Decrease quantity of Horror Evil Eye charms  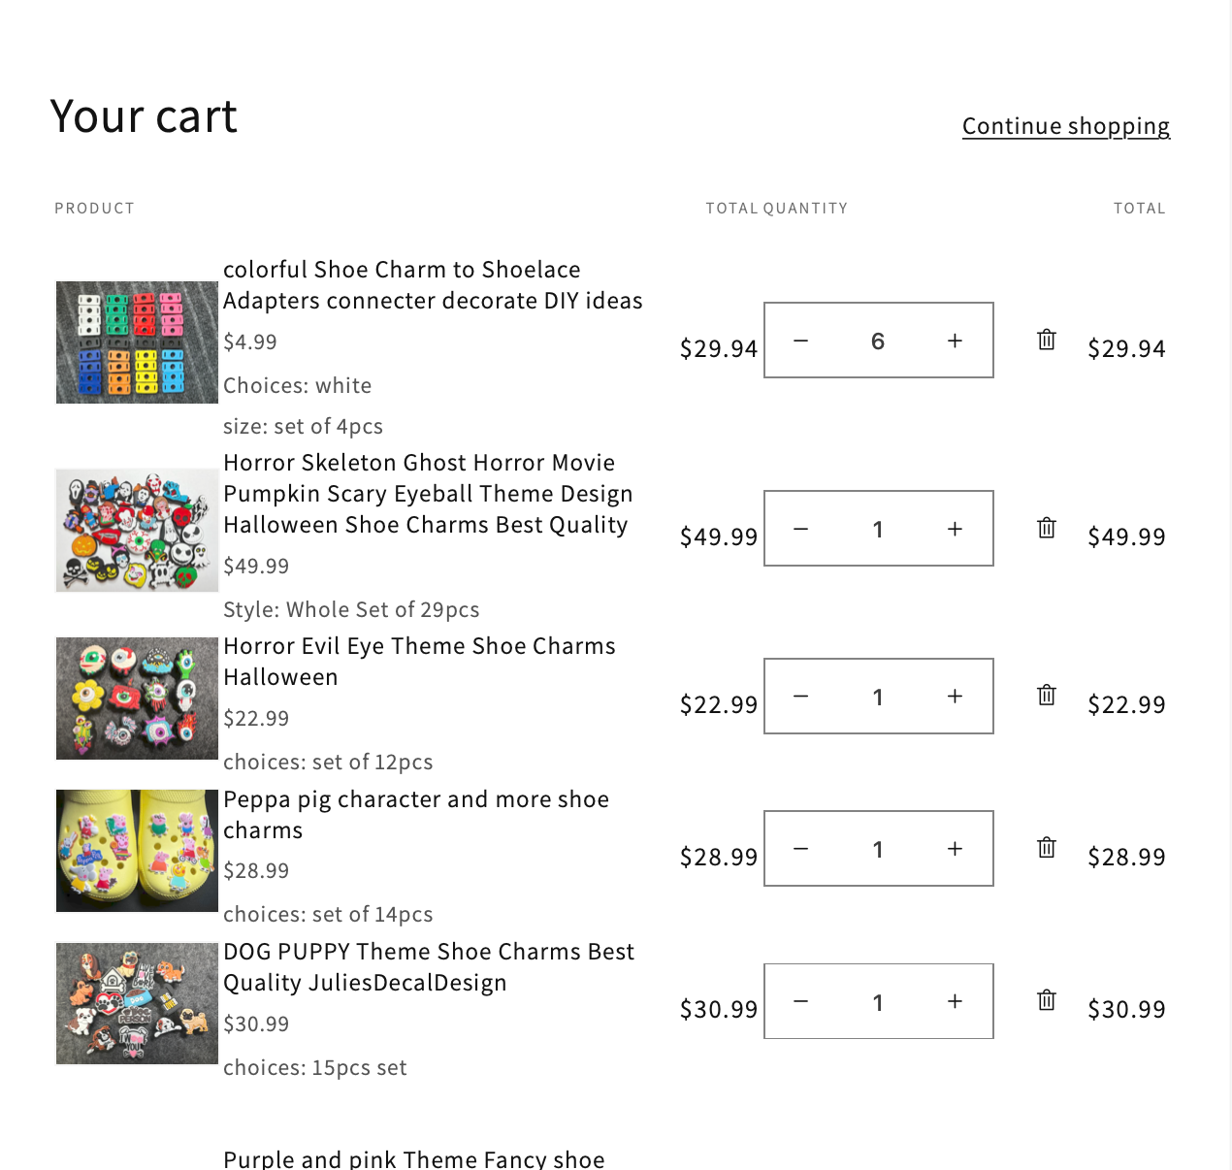coord(801,697)
